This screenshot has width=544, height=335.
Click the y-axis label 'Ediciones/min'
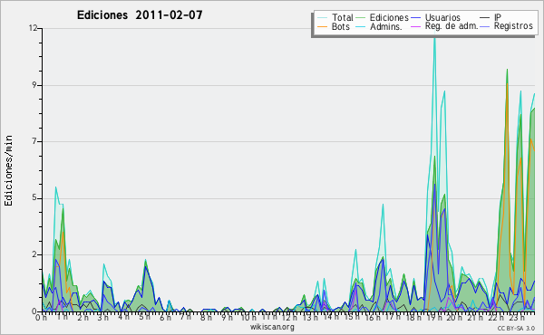(x=8, y=170)
